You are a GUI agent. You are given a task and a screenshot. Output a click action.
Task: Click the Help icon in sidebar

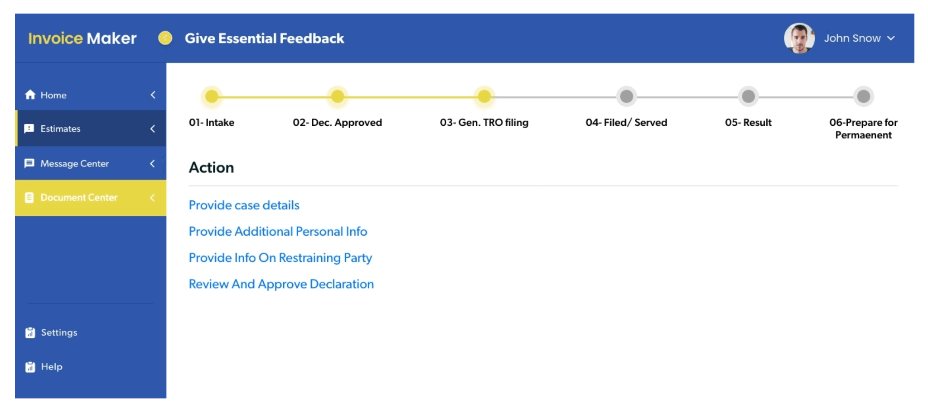click(30, 367)
